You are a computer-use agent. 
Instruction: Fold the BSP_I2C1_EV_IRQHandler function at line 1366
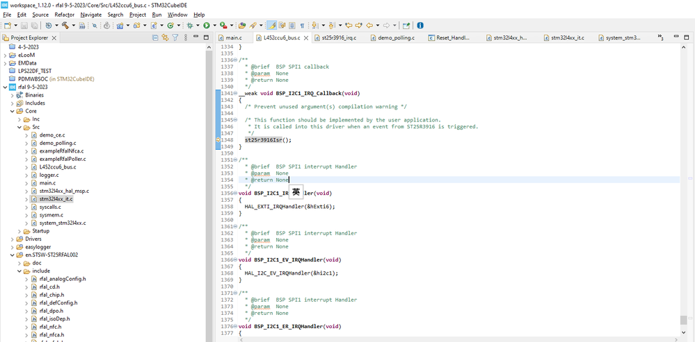pos(235,260)
